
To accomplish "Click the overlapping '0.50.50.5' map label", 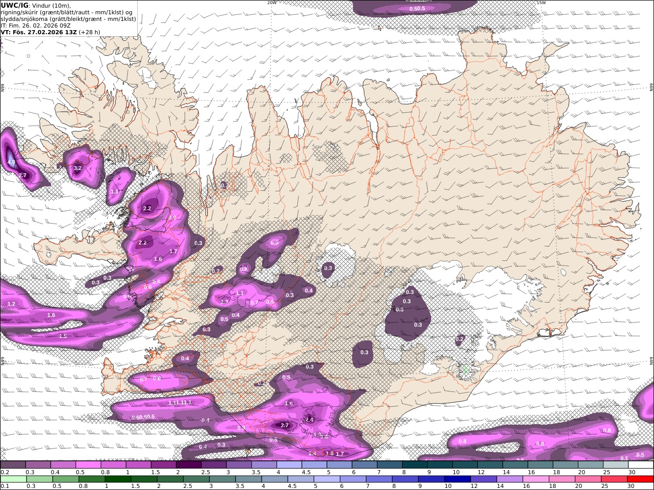I will pyautogui.click(x=143, y=418).
